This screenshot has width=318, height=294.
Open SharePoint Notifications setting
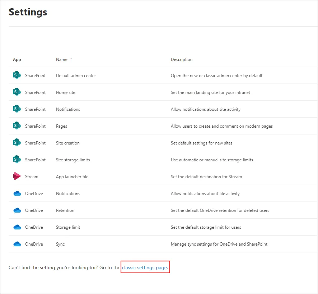pyautogui.click(x=68, y=109)
